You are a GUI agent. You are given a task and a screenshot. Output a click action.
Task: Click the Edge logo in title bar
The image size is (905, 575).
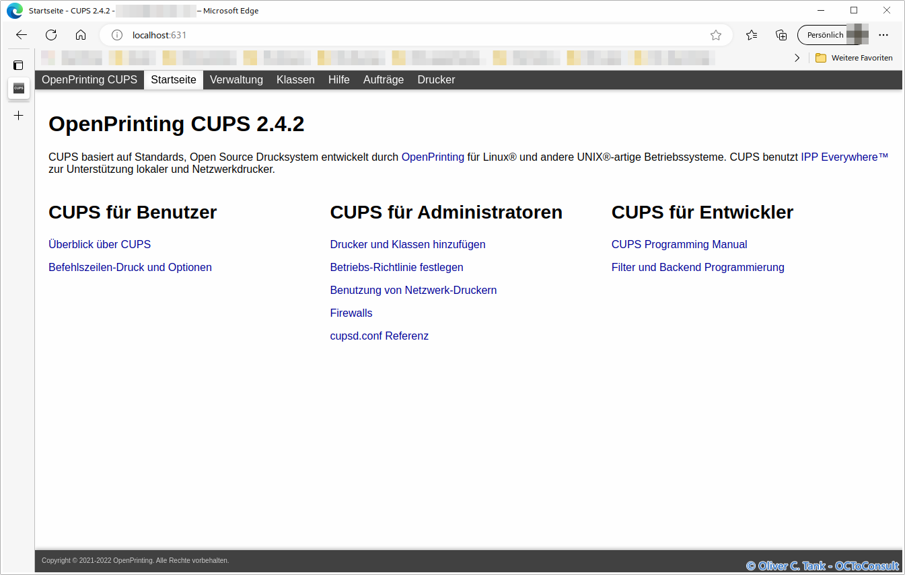[x=15, y=11]
